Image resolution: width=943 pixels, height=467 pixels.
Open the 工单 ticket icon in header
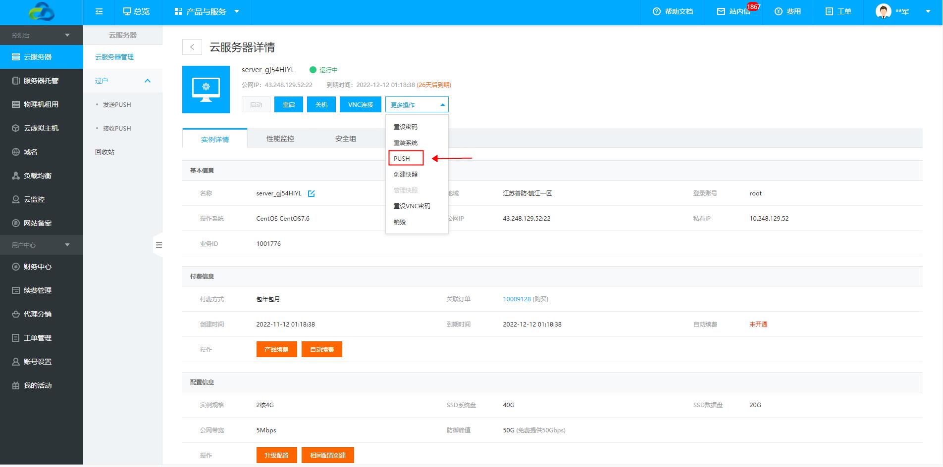(830, 11)
